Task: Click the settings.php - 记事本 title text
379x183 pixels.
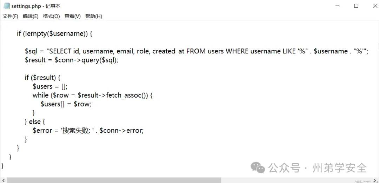Action: click(35, 6)
